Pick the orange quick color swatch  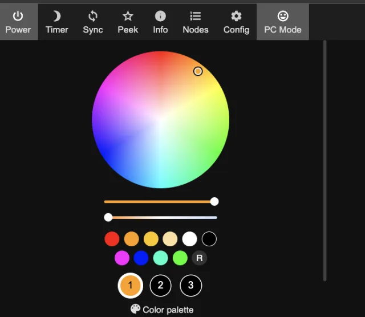click(x=132, y=239)
